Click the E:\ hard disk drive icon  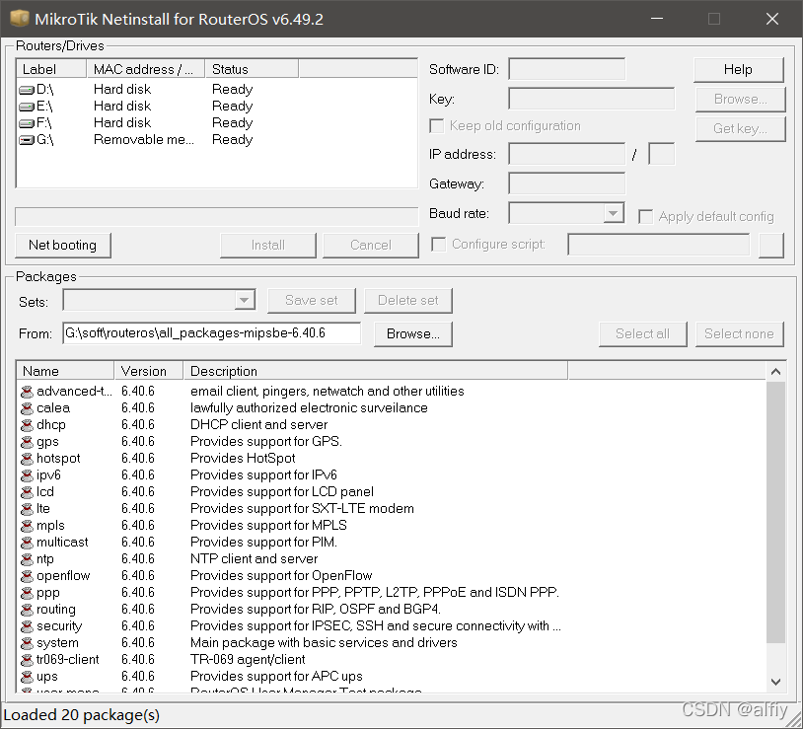[26, 107]
